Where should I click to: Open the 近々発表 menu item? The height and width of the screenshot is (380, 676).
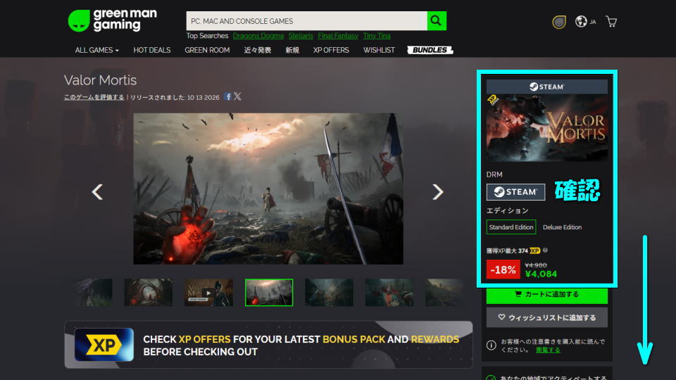pyautogui.click(x=258, y=50)
